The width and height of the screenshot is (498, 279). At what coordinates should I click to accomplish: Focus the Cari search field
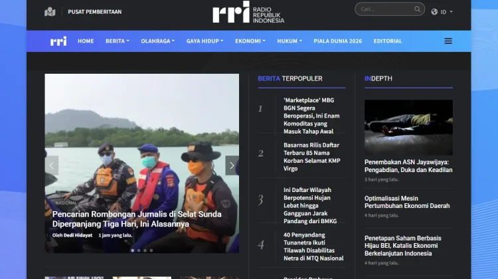point(389,9)
